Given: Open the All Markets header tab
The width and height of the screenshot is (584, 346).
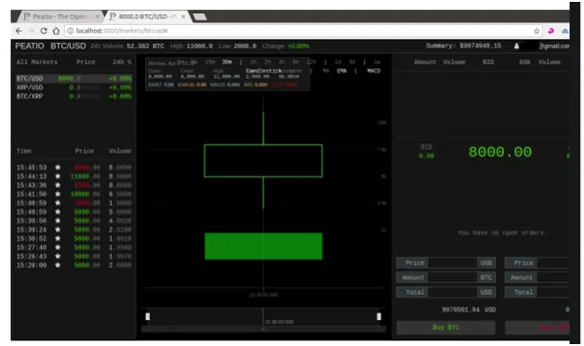Looking at the screenshot, I should pos(37,62).
